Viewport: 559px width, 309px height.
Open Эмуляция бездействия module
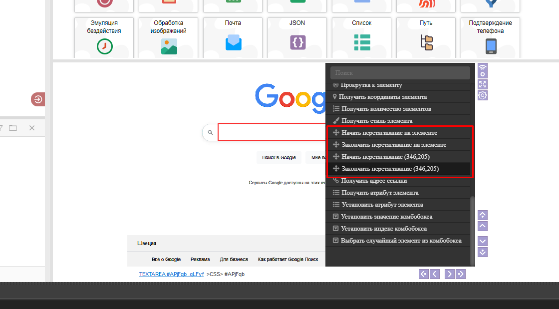(x=104, y=38)
